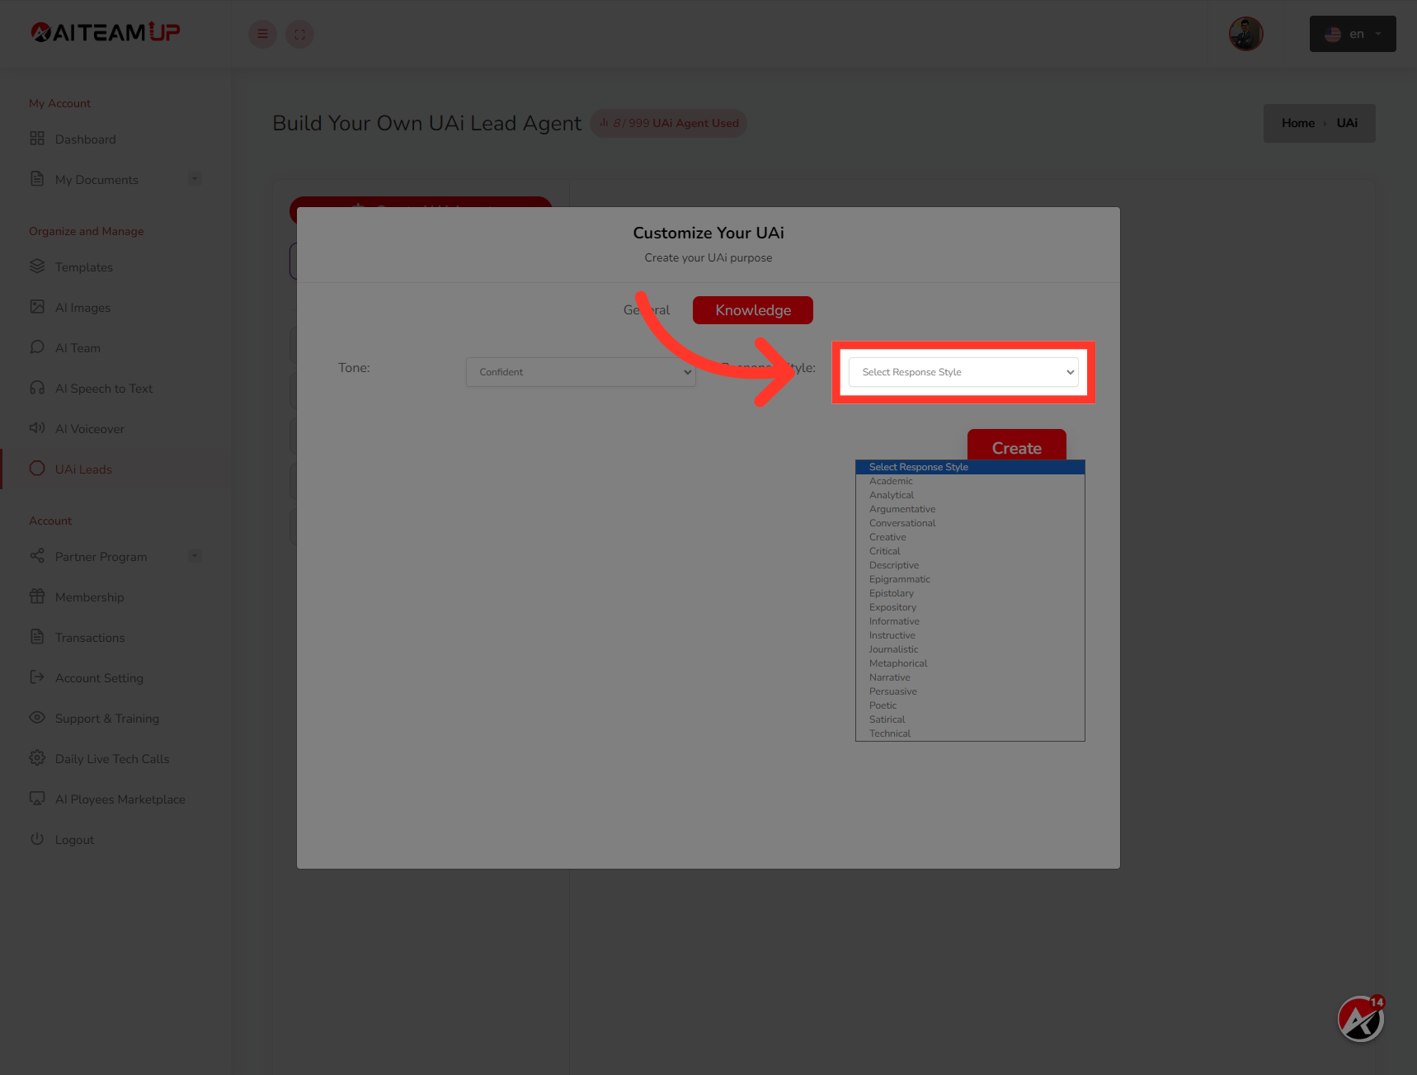
Task: Open Transactions in the sidebar
Action: click(90, 638)
